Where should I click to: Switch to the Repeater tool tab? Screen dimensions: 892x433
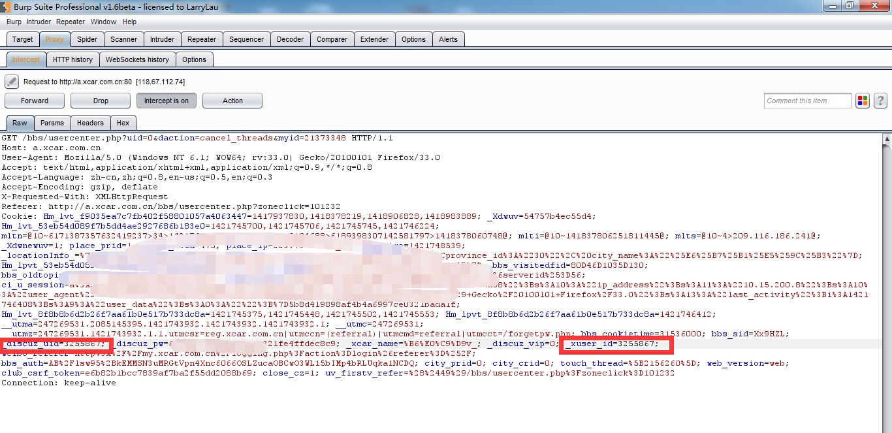coord(202,39)
